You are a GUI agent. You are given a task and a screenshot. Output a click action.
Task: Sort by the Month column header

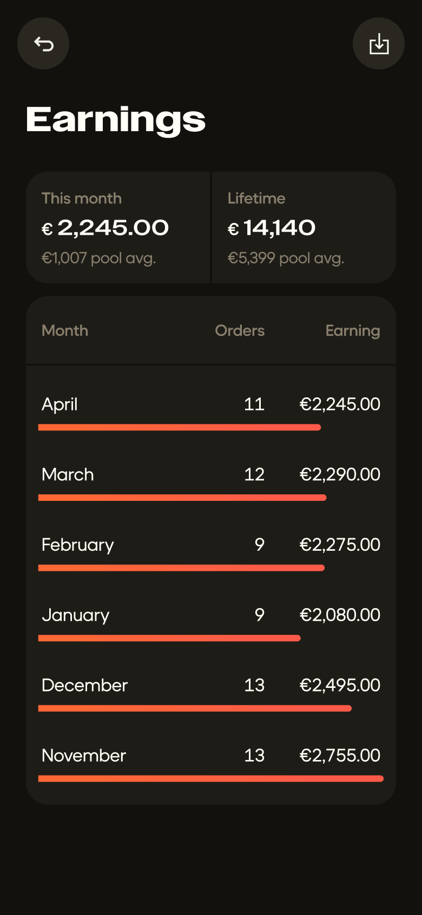[65, 331]
